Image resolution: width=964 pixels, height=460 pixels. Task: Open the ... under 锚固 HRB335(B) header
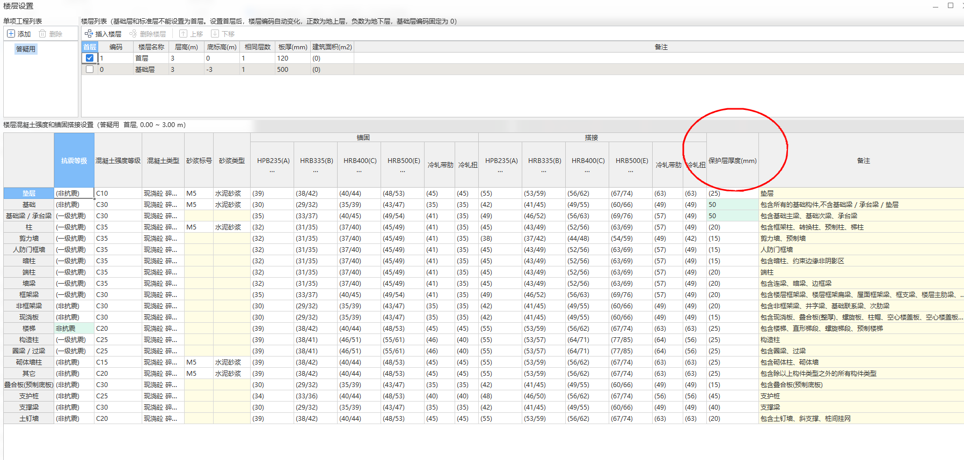316,171
